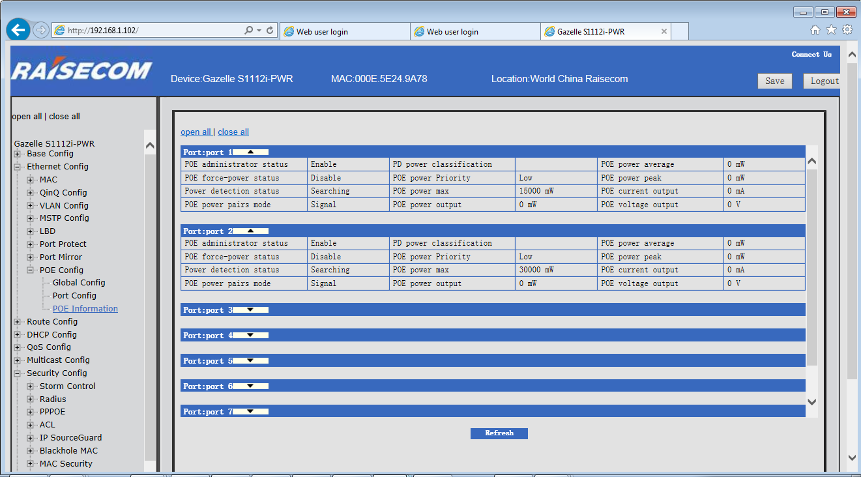Screen dimensions: 861x477
Task: Expand Port Protect plus icon
Action: (x=31, y=244)
